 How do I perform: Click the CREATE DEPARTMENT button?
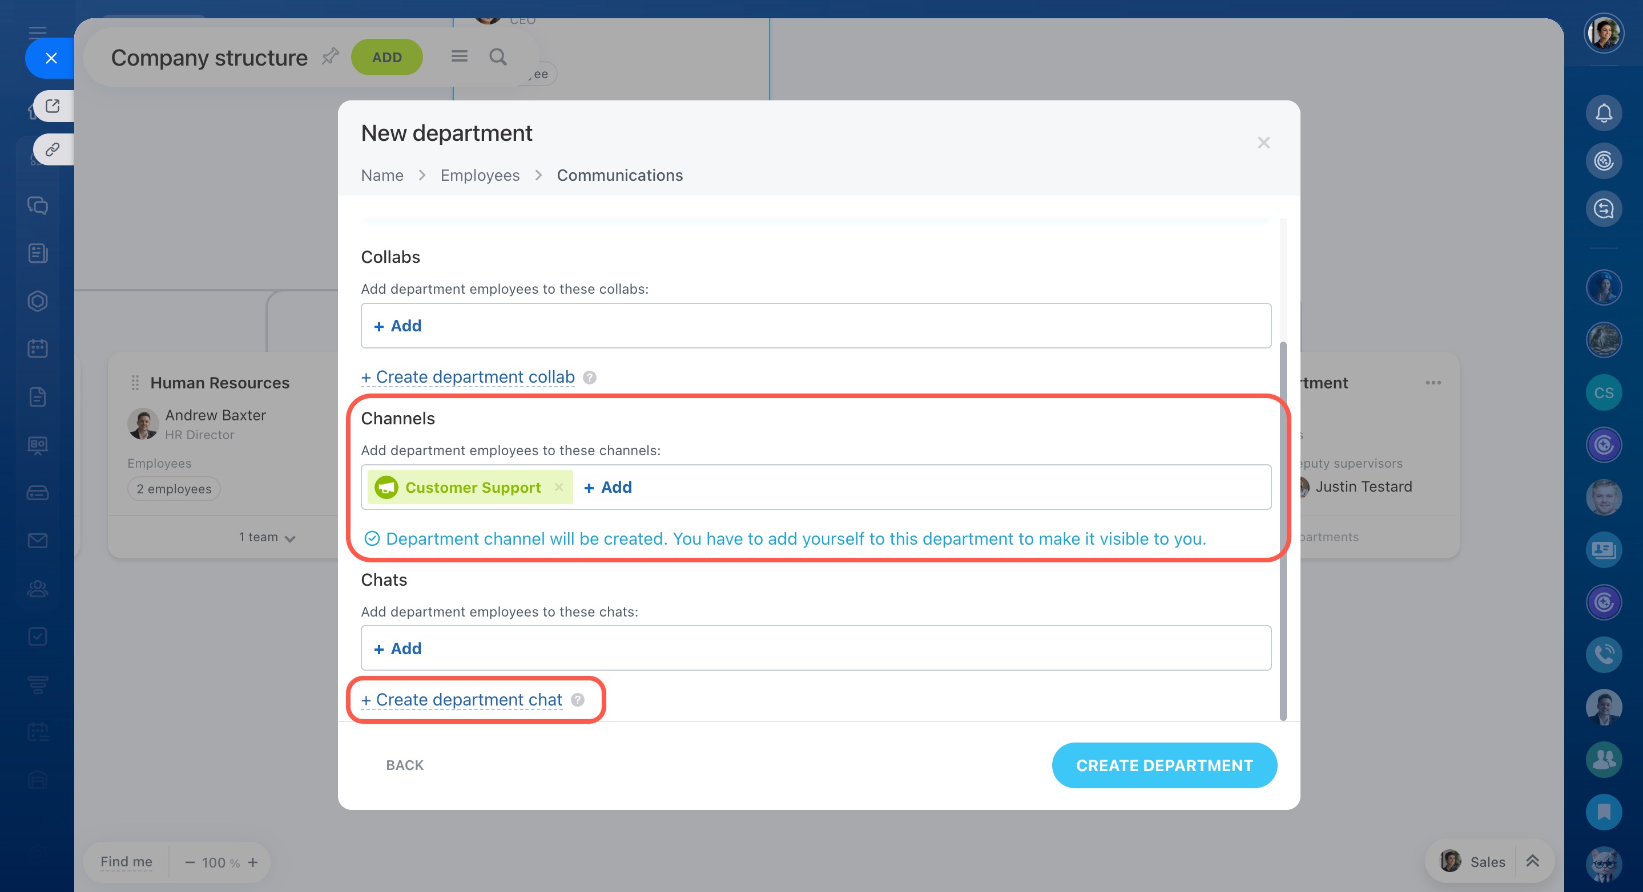[x=1164, y=765]
